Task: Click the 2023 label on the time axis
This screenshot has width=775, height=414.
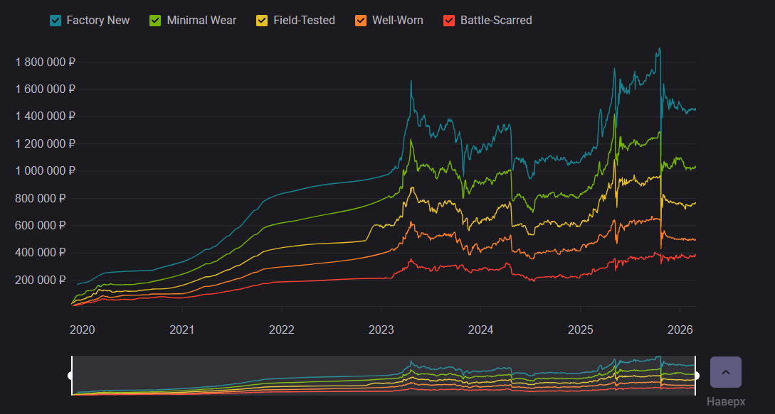Action: click(381, 329)
